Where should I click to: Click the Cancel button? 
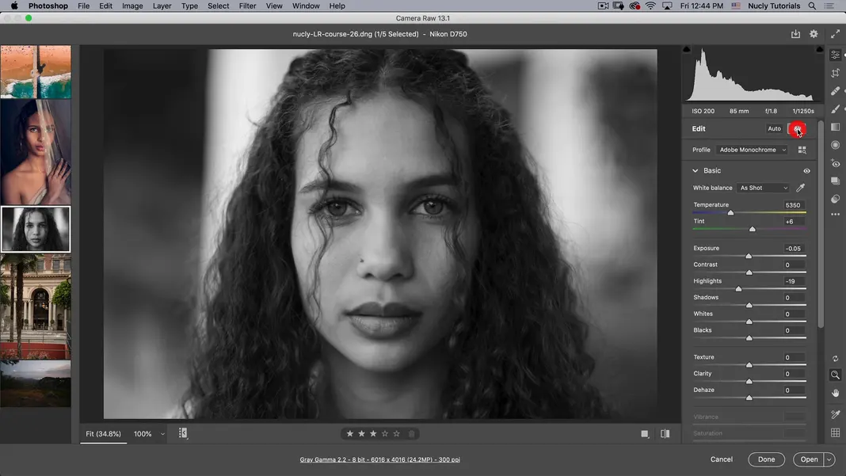(x=722, y=459)
